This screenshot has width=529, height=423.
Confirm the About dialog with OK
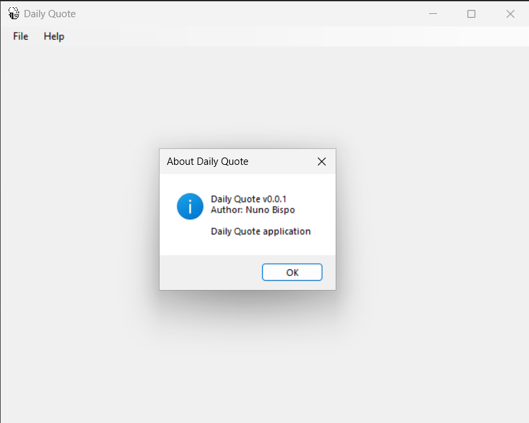click(292, 272)
